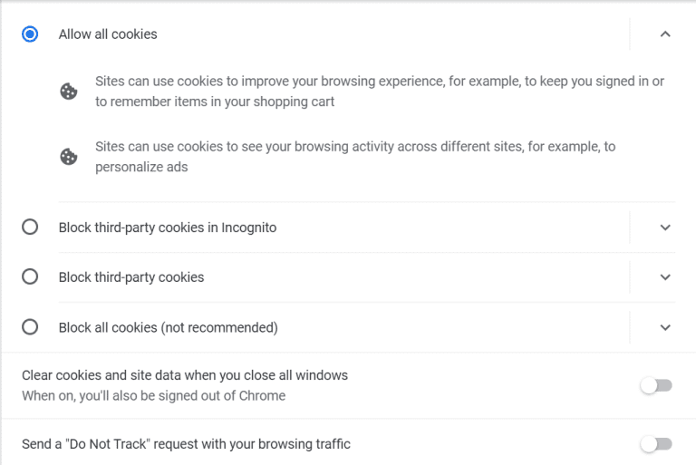Click the Block third-party cookies in Incognito label
The height and width of the screenshot is (465, 696).
(168, 228)
